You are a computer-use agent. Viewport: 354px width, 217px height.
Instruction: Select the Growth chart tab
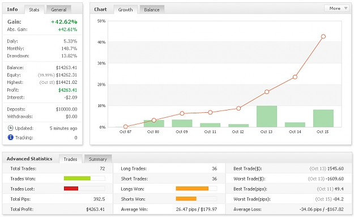[125, 10]
